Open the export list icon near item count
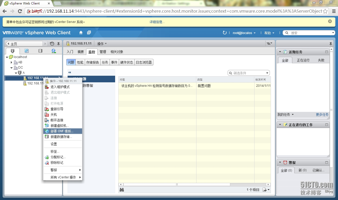The height and width of the screenshot is (200, 338). [x=266, y=190]
